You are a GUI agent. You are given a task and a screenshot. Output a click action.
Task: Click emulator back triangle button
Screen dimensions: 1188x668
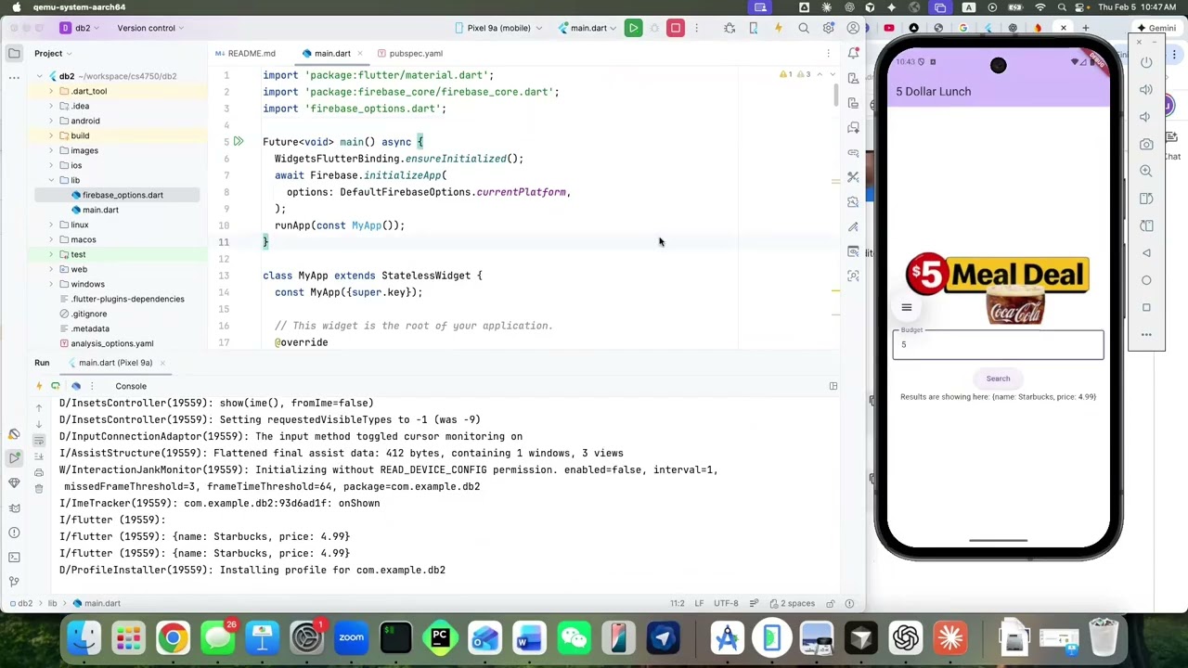[1146, 252]
